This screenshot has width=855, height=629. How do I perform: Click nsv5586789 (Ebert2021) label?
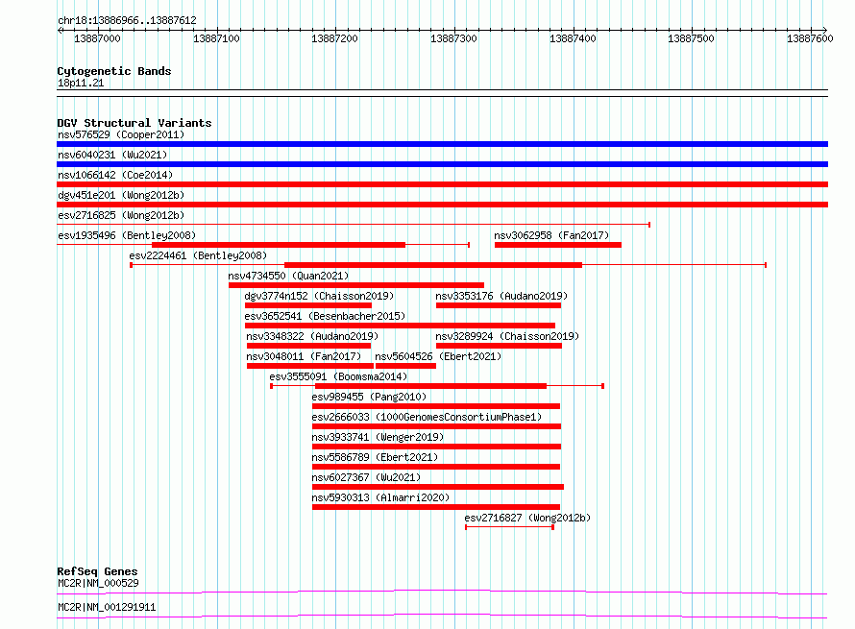pyautogui.click(x=376, y=457)
